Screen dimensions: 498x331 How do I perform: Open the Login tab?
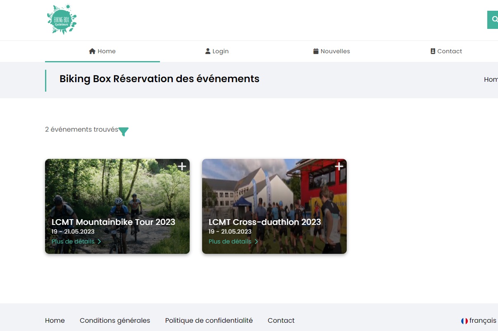(x=217, y=51)
